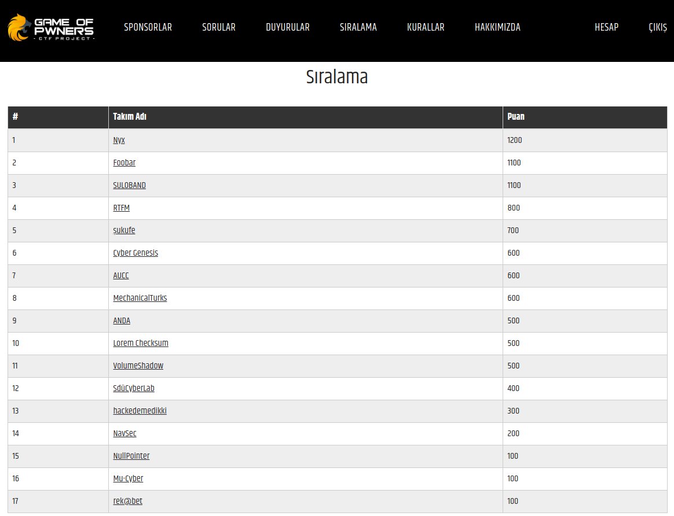Open the VolumeShadow team link
Viewport: 674px width, 516px height.
click(138, 366)
